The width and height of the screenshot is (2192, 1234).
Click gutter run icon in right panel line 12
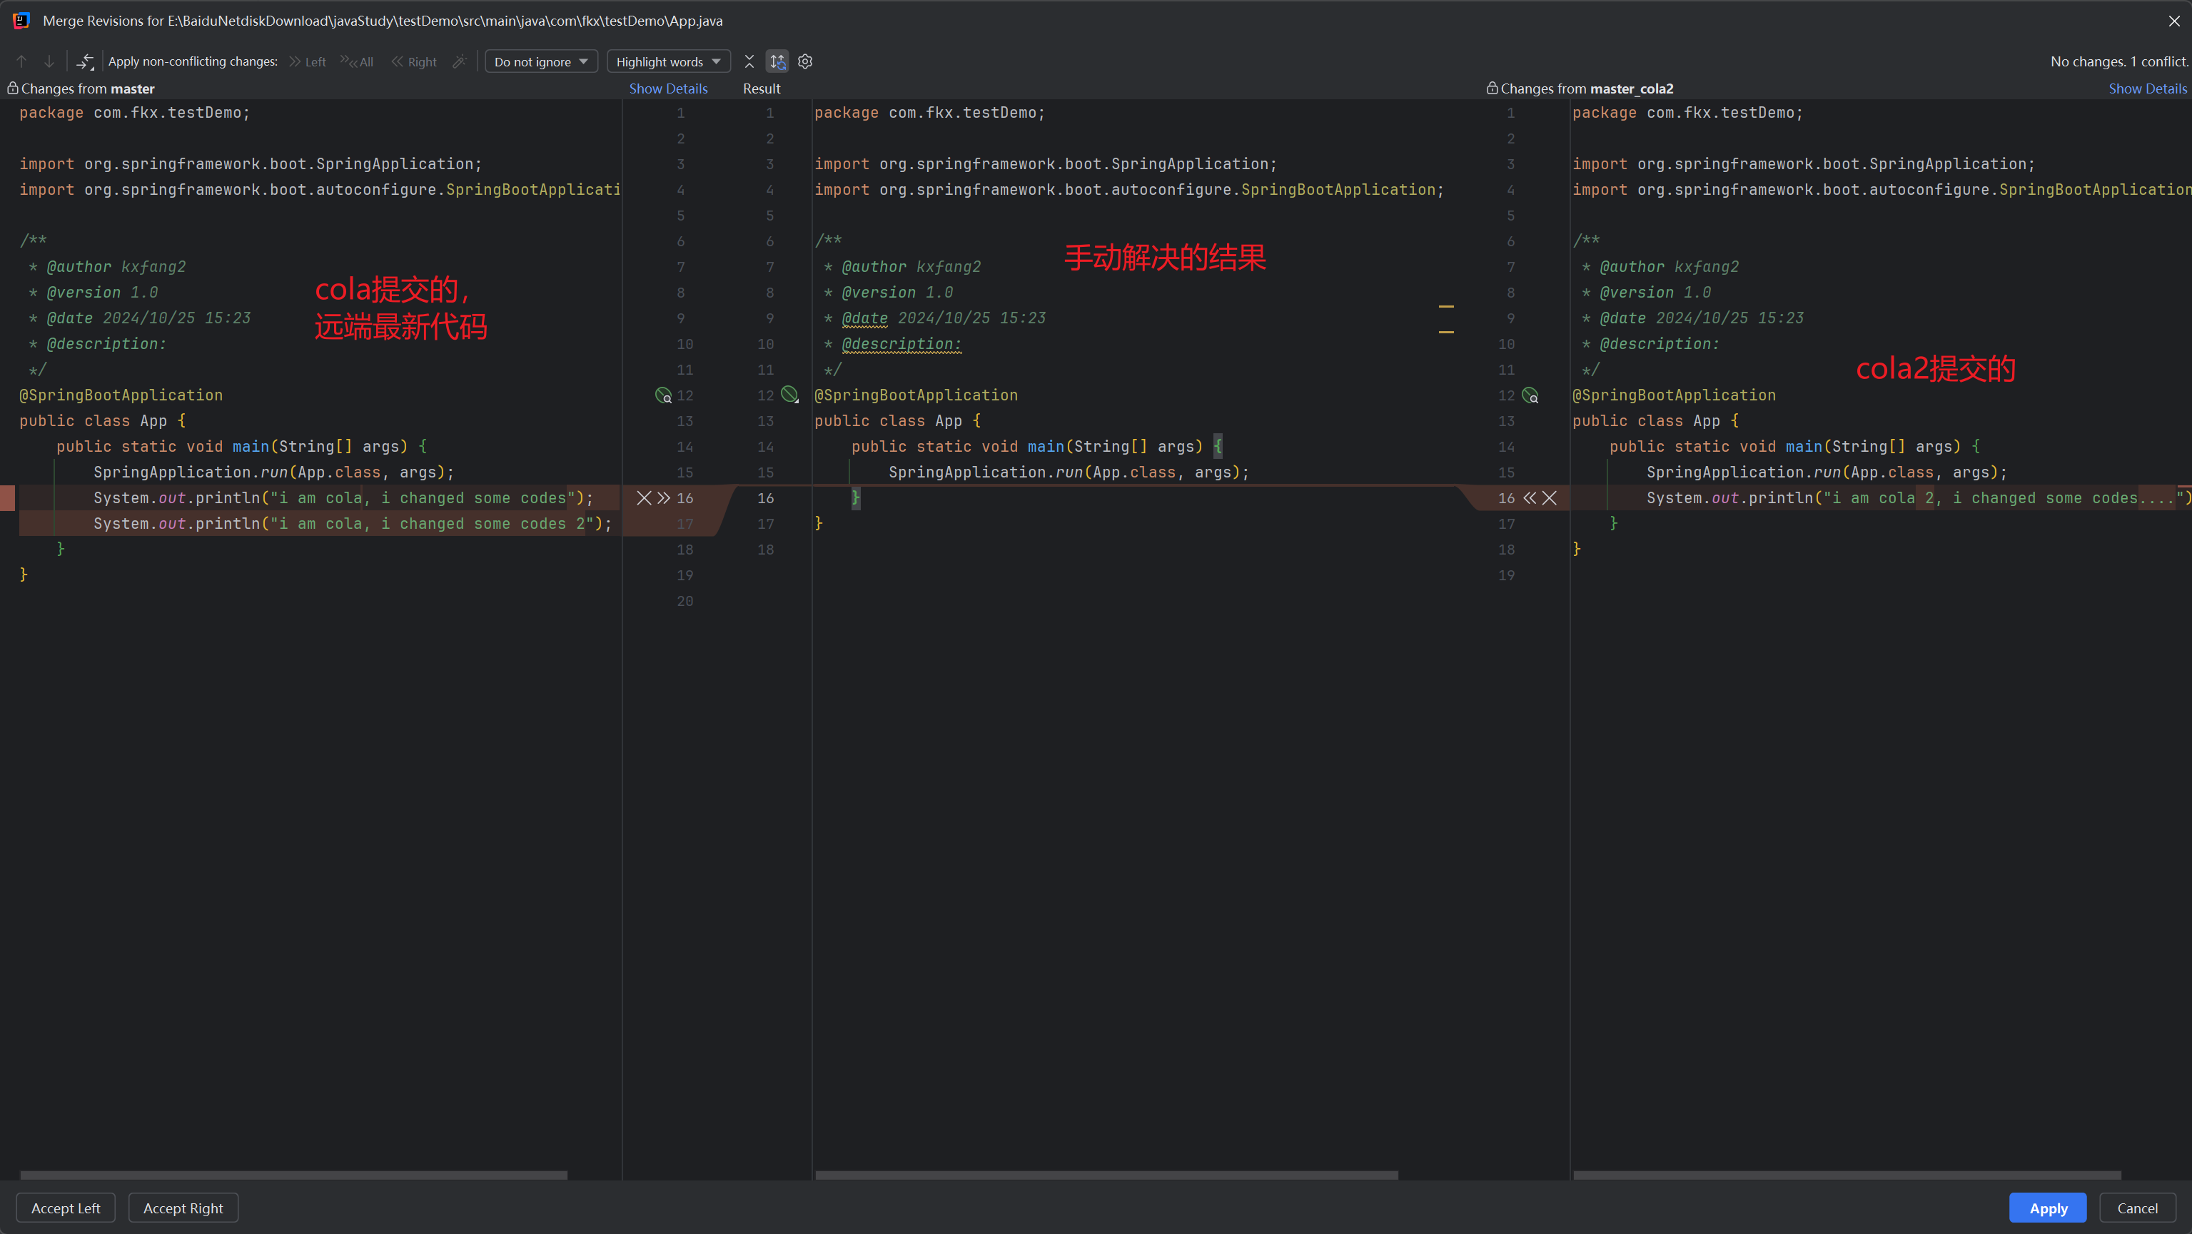[1530, 395]
